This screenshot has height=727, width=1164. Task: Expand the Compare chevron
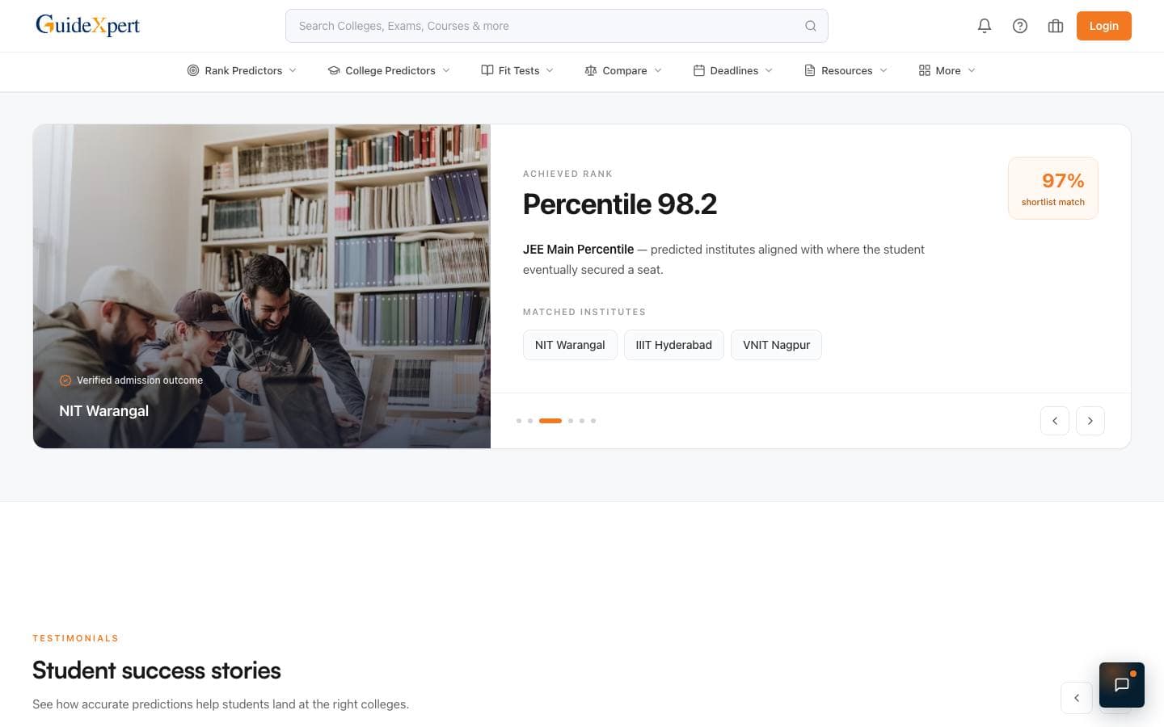658,70
